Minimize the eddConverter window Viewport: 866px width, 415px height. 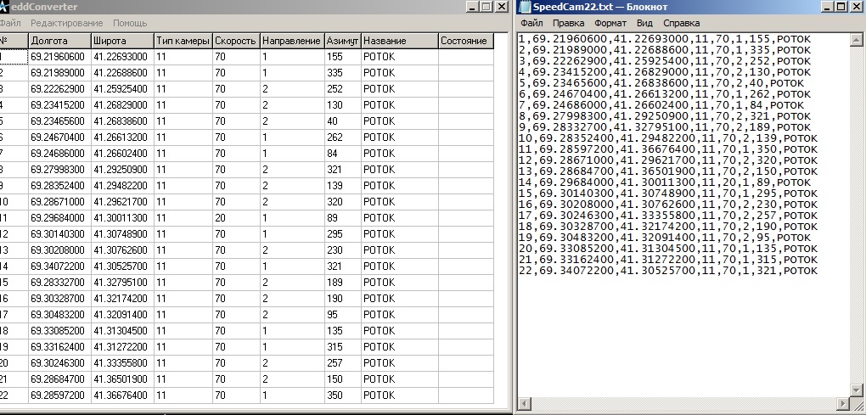[471, 7]
